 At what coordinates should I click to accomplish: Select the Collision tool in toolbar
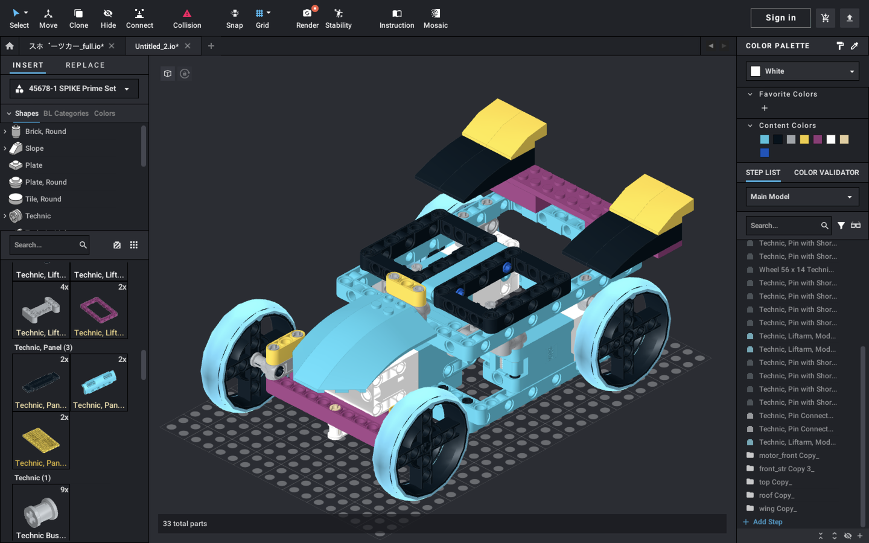tap(187, 18)
